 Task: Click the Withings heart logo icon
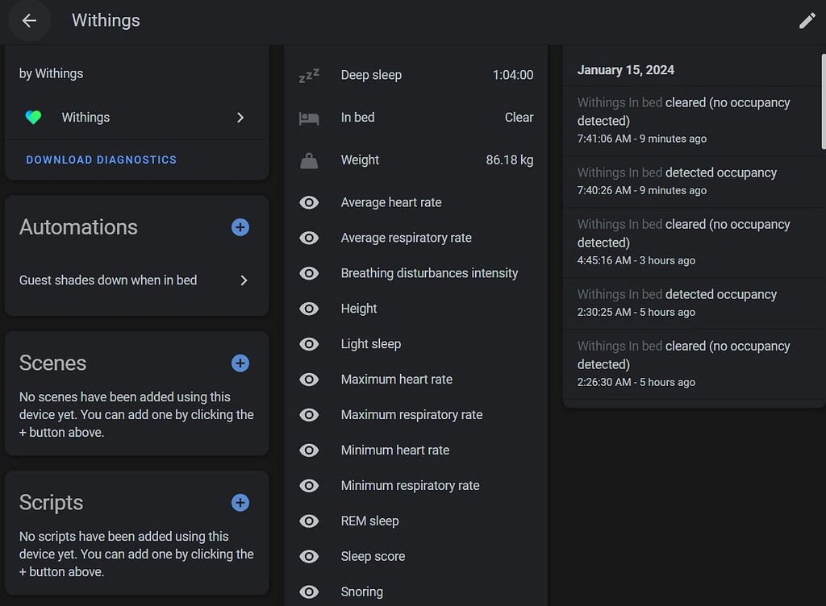pyautogui.click(x=33, y=117)
